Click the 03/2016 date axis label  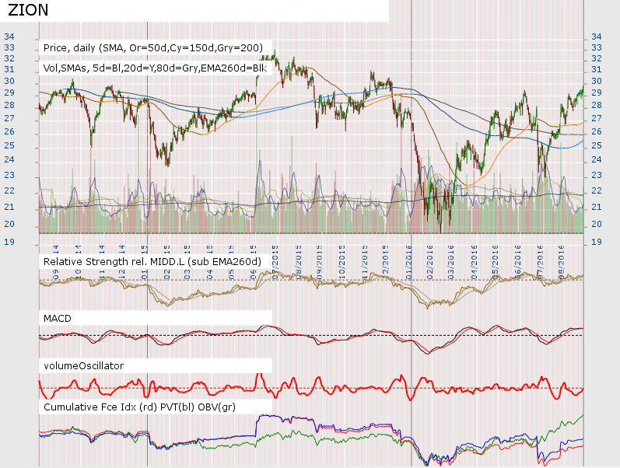450,263
